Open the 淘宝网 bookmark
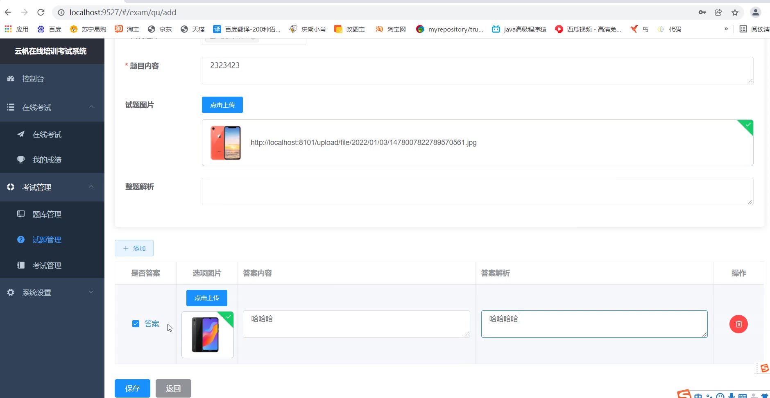This screenshot has width=770, height=398. pyautogui.click(x=391, y=29)
